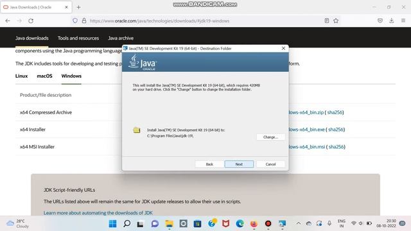This screenshot has height=231, width=411.
Task: Click Change... to pick install folder
Action: pos(270,137)
